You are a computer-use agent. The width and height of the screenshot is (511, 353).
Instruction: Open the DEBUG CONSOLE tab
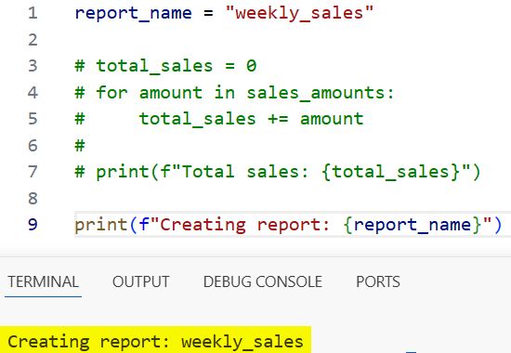coord(263,281)
